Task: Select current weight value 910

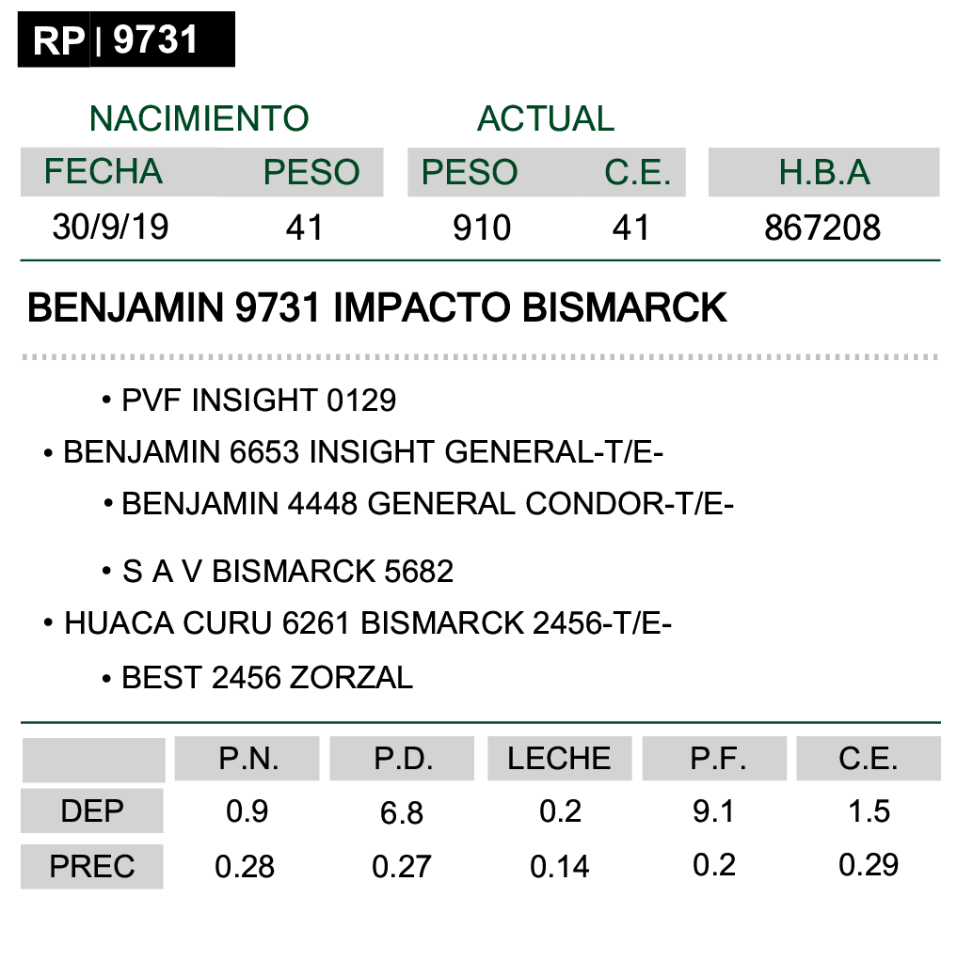Action: (482, 228)
